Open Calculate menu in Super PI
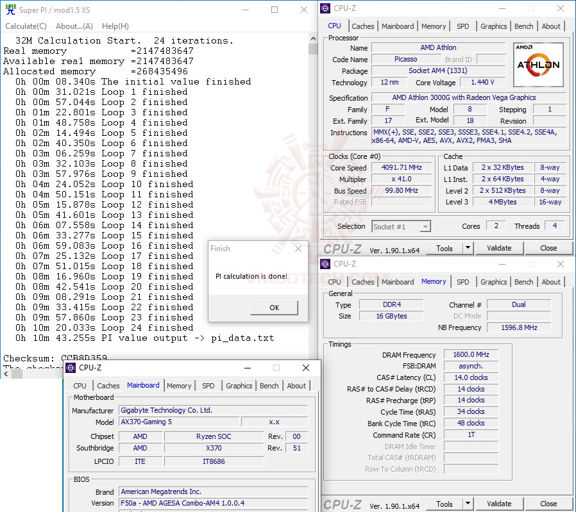This screenshot has width=576, height=512. click(26, 26)
